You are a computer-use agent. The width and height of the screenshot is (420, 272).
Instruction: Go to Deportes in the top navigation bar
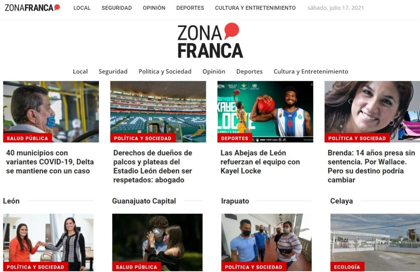(x=190, y=8)
